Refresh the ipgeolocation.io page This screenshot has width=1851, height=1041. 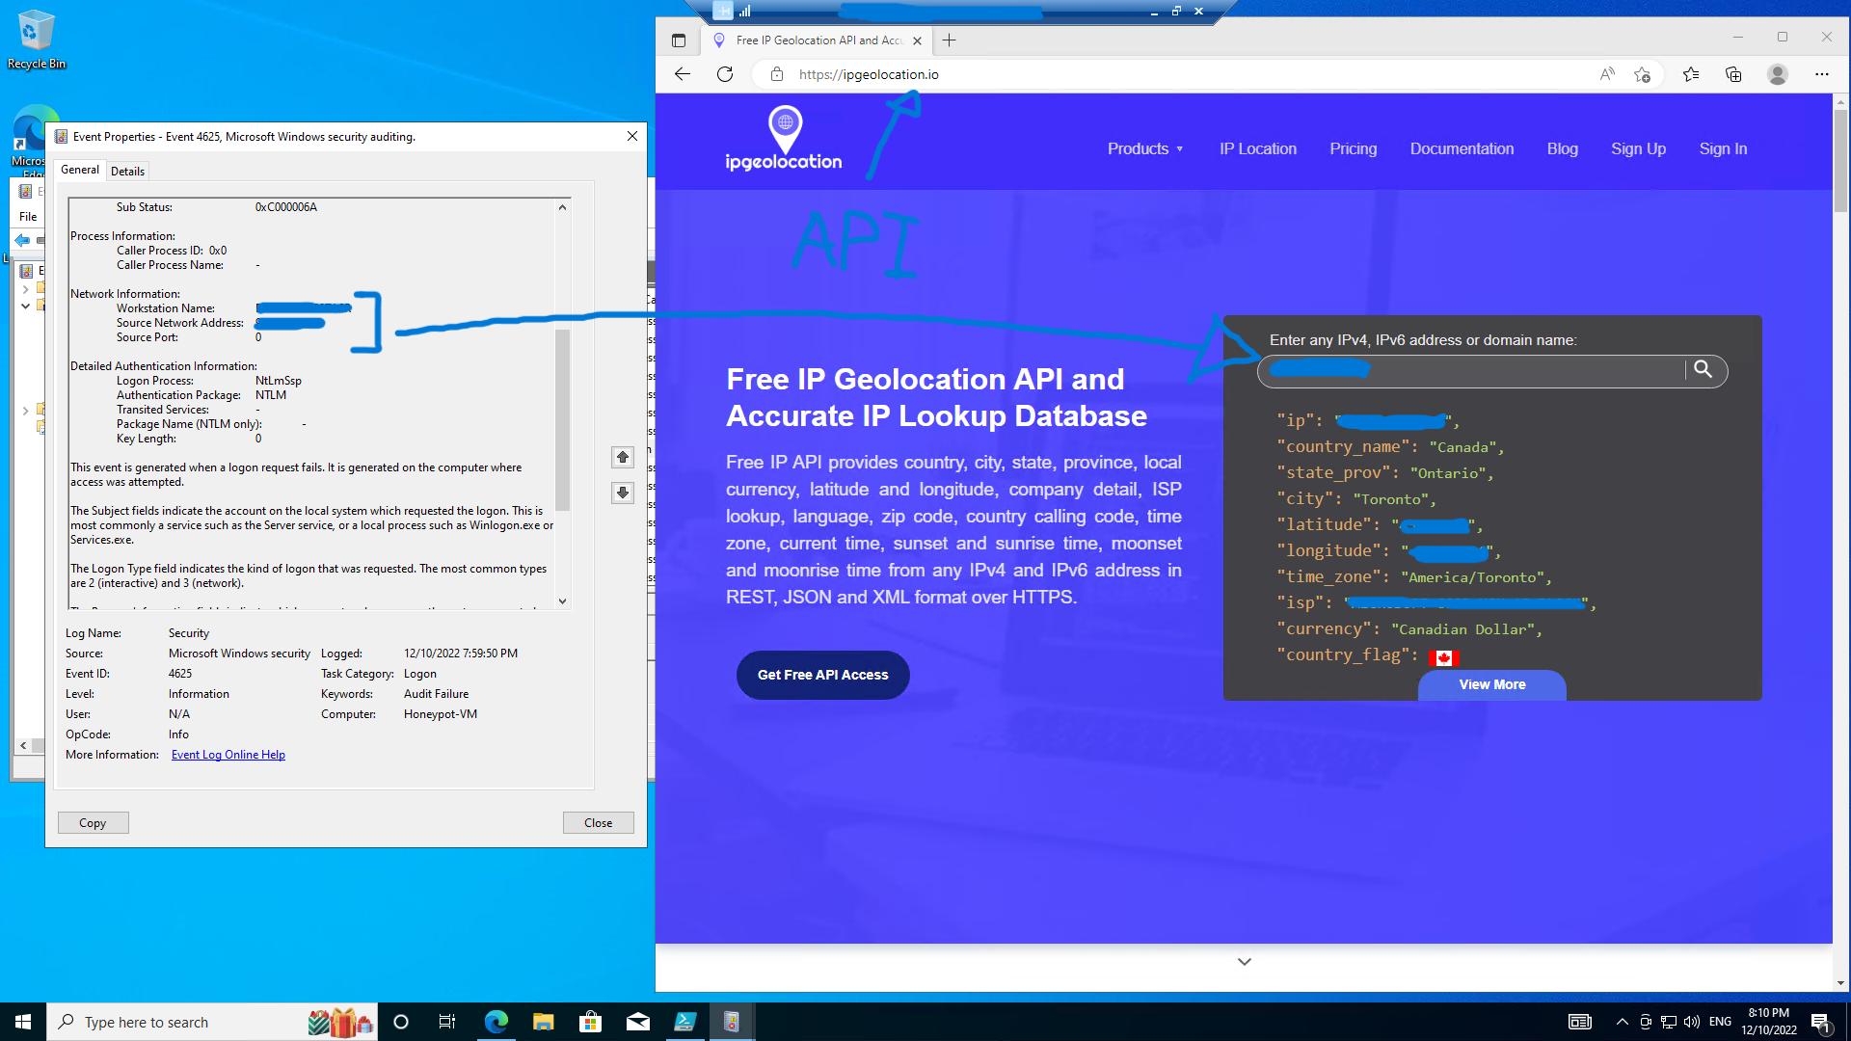[x=725, y=73]
